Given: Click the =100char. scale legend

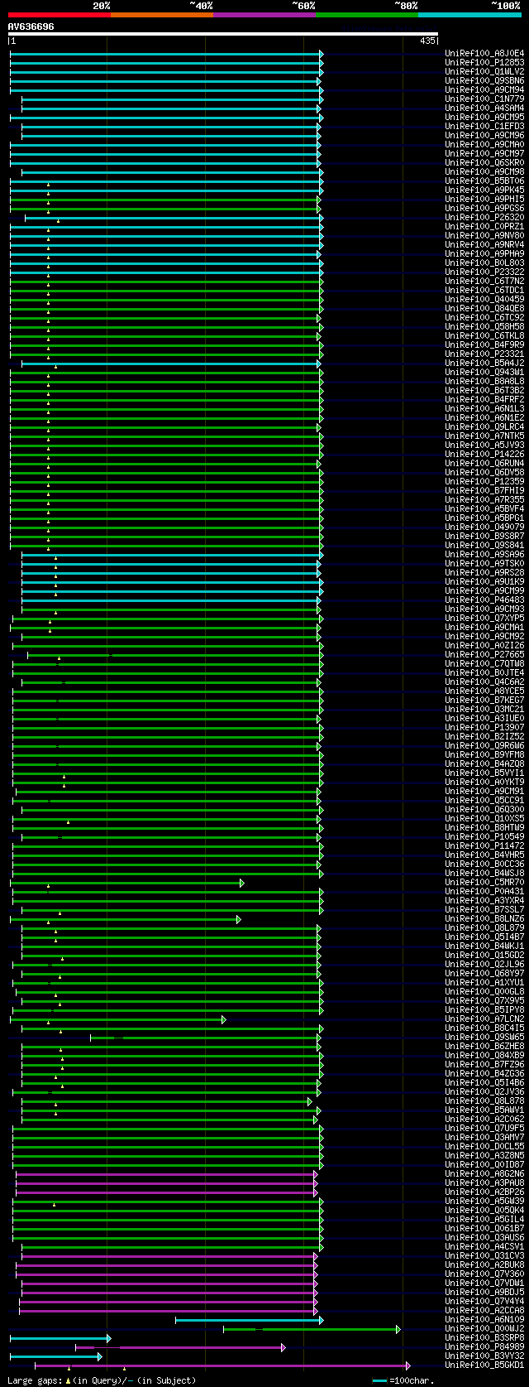Looking at the screenshot, I should click(x=403, y=1380).
